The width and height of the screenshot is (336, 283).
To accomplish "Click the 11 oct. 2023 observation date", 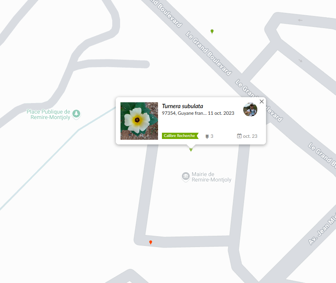I will (221, 113).
